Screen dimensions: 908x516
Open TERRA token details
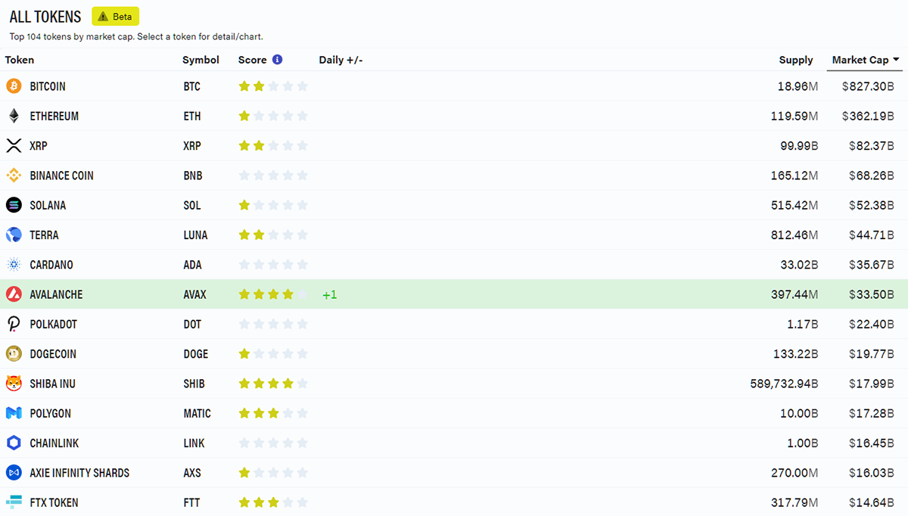click(44, 235)
